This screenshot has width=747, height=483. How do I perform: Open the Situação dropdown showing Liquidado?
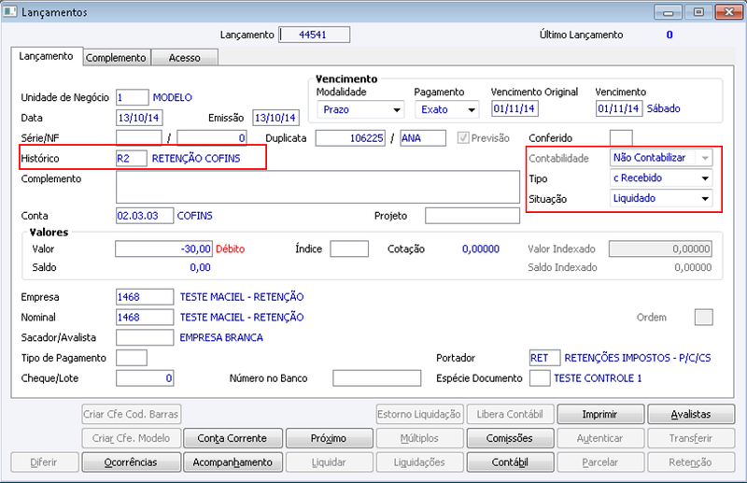(x=661, y=199)
